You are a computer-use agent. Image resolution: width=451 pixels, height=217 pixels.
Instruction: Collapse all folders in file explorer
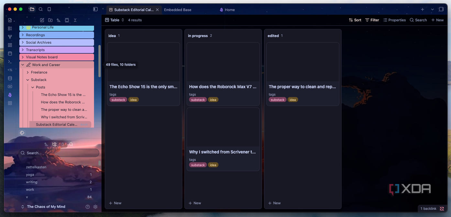[75, 20]
